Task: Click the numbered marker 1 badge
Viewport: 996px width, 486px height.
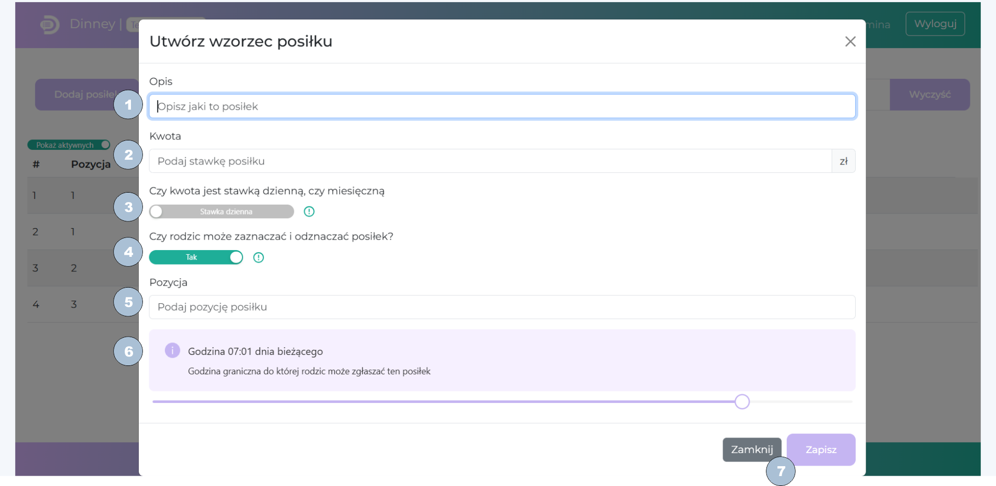Action: point(128,105)
